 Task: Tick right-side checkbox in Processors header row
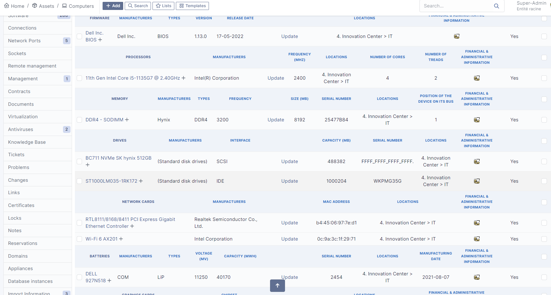click(544, 58)
